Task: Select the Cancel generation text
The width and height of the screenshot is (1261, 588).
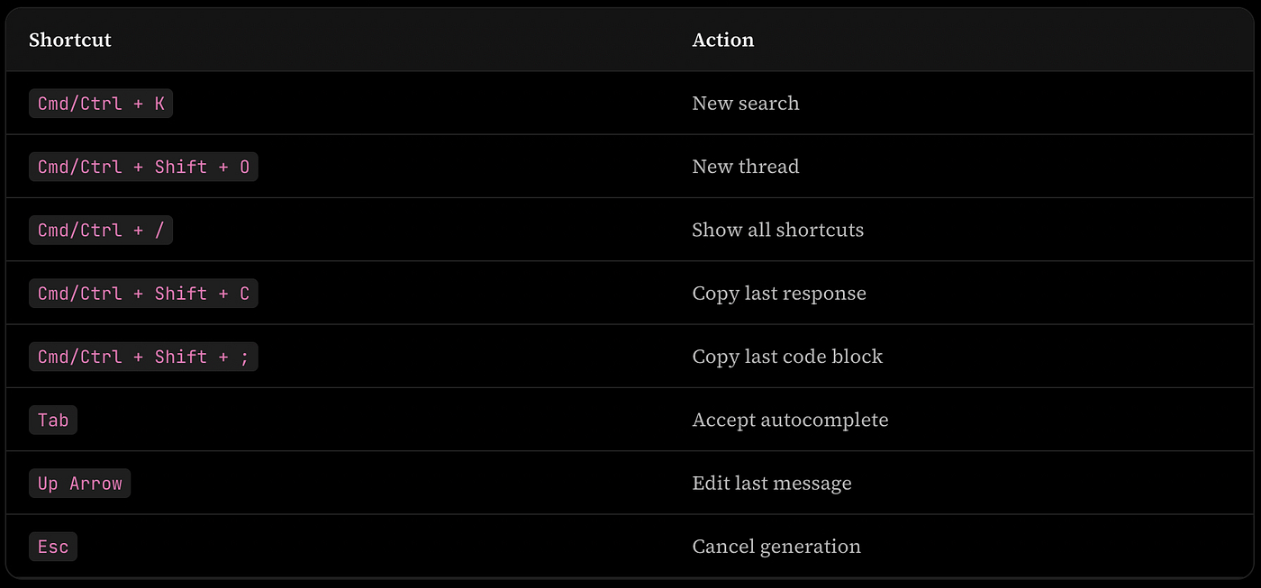Action: click(x=776, y=547)
